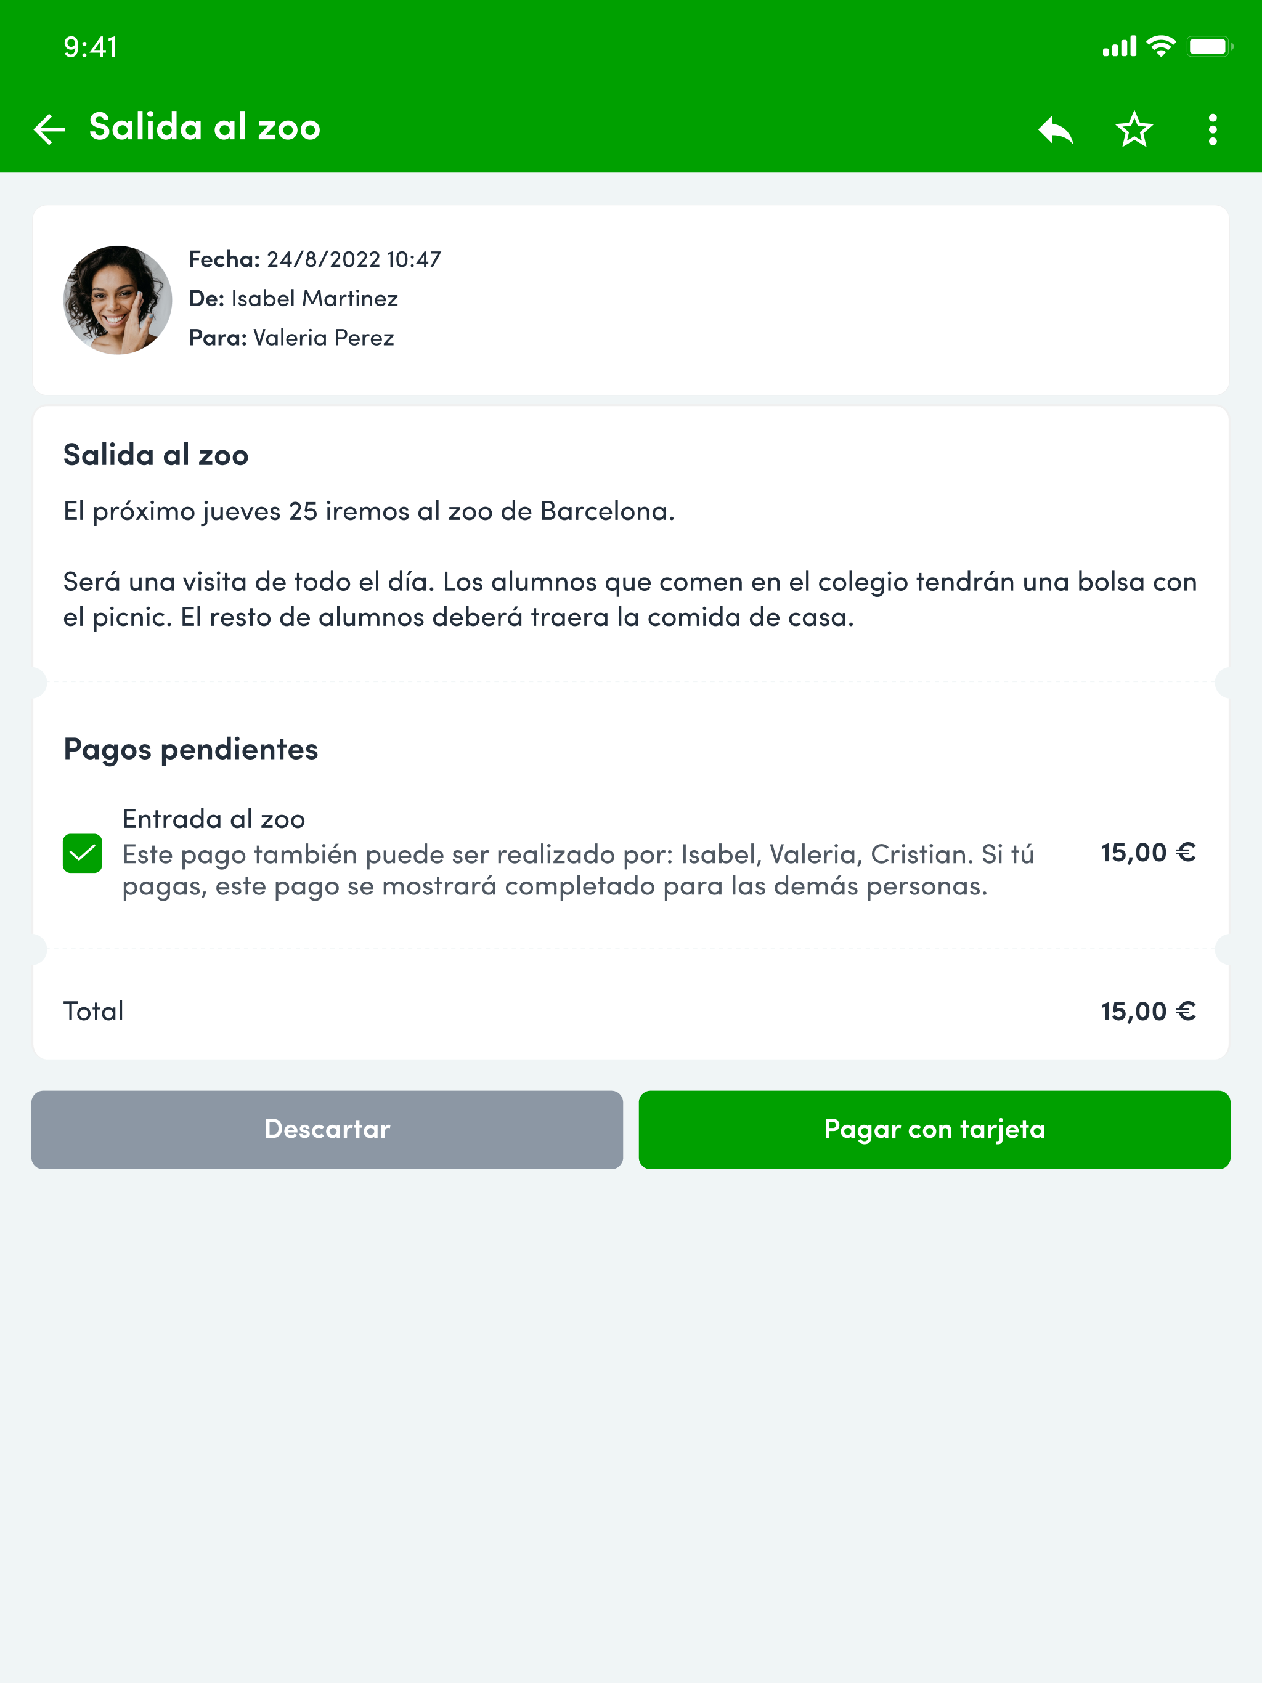Tap the battery status icon
This screenshot has height=1683, width=1262.
coord(1210,46)
